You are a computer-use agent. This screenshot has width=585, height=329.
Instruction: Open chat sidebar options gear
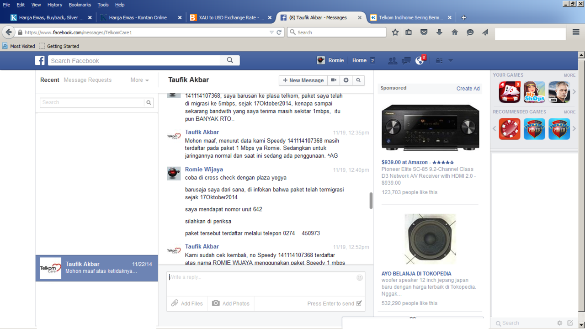point(559,323)
